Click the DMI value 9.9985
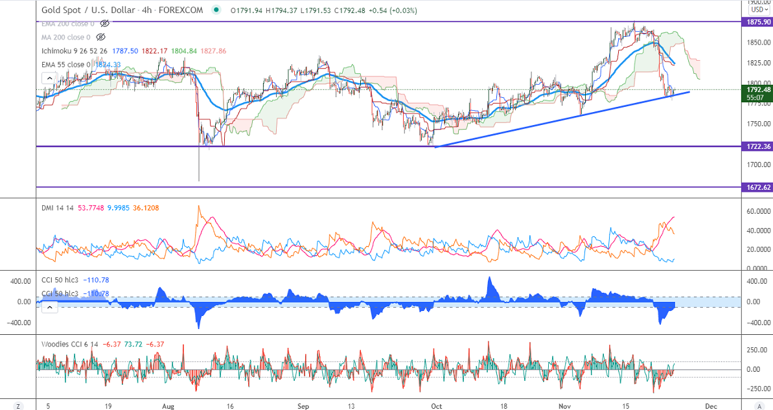The width and height of the screenshot is (773, 410). (119, 208)
